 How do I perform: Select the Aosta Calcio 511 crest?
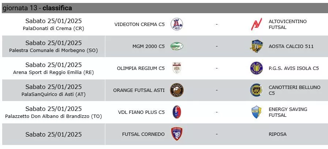(256, 46)
